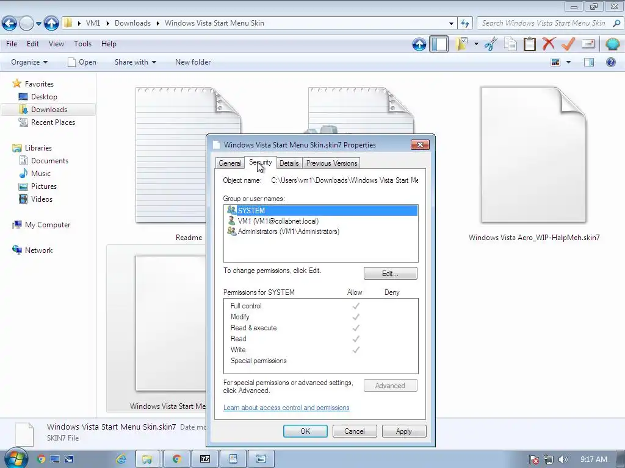The image size is (625, 468).
Task: Click the Cut scissors icon
Action: tap(491, 44)
